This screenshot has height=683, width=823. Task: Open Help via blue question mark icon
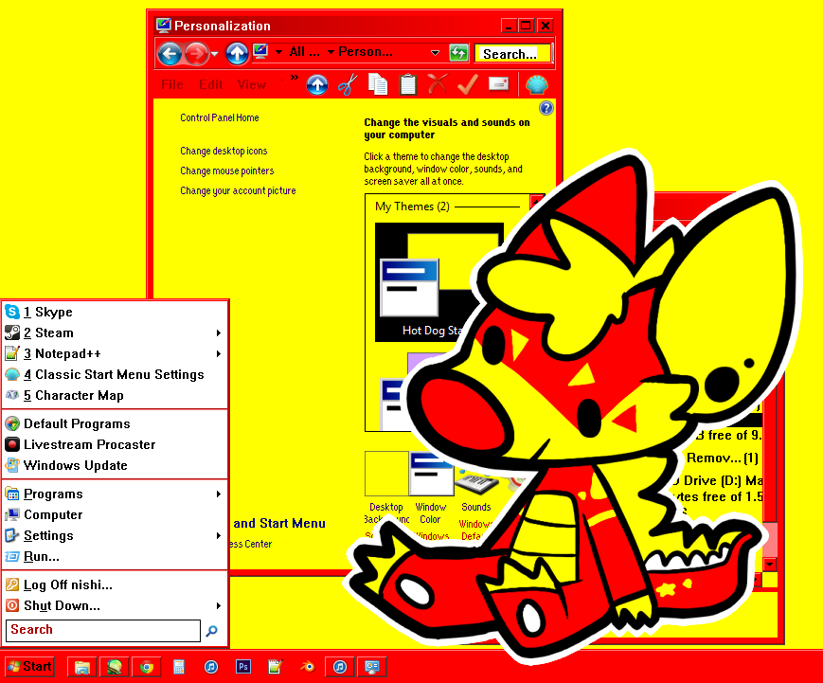pos(546,108)
